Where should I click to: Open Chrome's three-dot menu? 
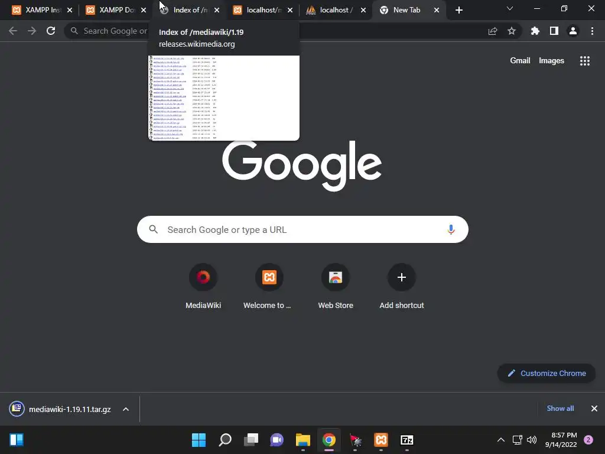click(592, 31)
